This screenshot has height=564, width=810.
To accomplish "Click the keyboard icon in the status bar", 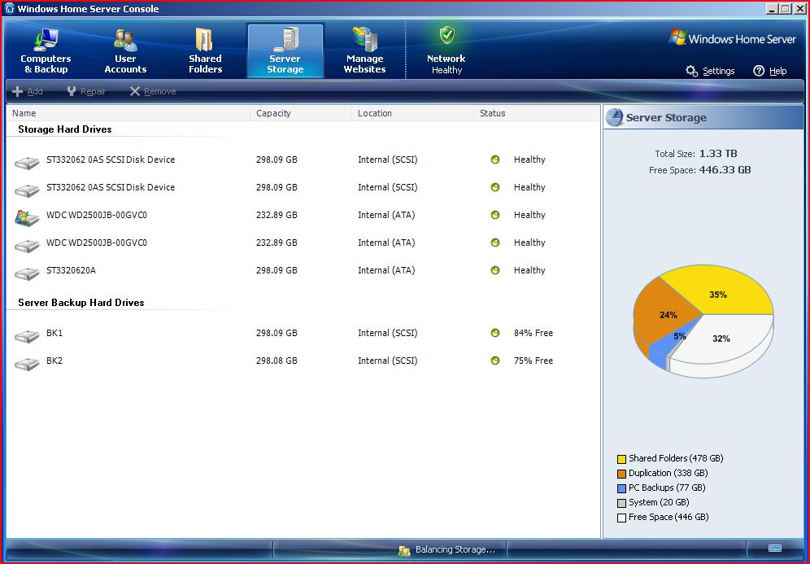I will (775, 548).
